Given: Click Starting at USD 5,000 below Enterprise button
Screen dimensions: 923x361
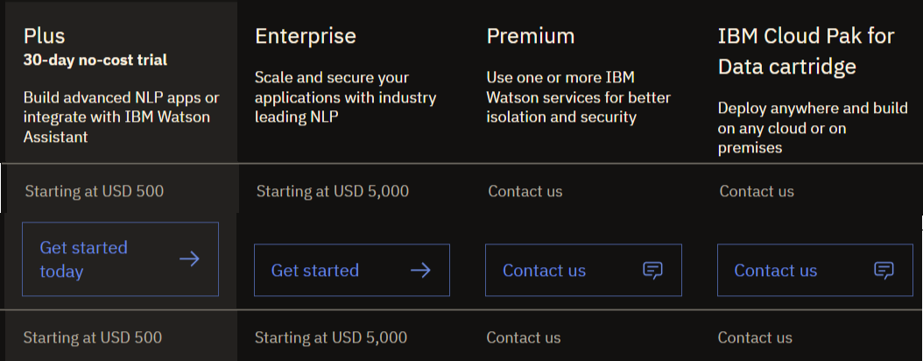Looking at the screenshot, I should 331,337.
